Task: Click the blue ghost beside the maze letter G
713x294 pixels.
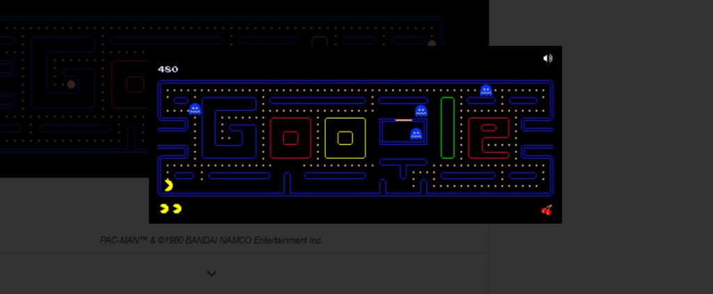Action: pyautogui.click(x=195, y=109)
